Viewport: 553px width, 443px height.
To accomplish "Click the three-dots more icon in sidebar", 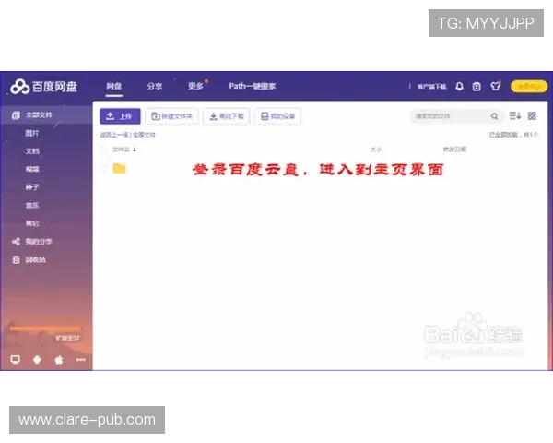I will pyautogui.click(x=81, y=360).
